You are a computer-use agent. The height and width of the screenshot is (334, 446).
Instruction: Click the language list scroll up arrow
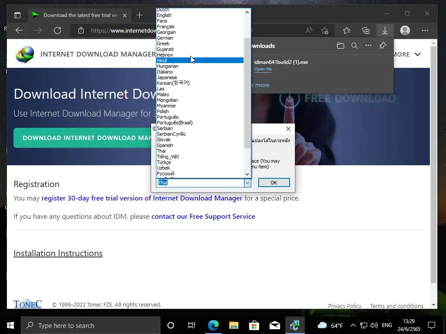247,12
